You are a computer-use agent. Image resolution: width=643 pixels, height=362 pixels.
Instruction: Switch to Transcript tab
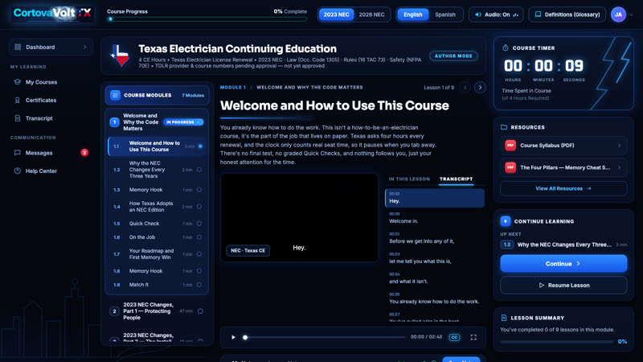coord(456,179)
